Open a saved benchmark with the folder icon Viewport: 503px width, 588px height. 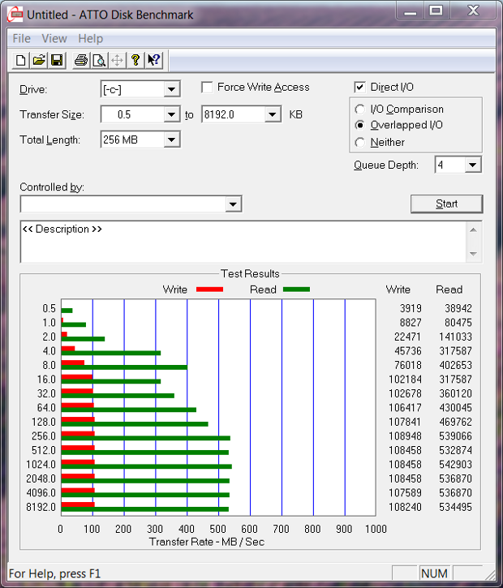pyautogui.click(x=38, y=60)
